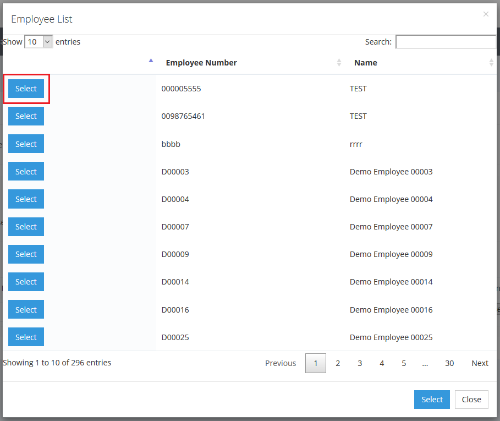Select Demo Employee 00025

pos(26,337)
